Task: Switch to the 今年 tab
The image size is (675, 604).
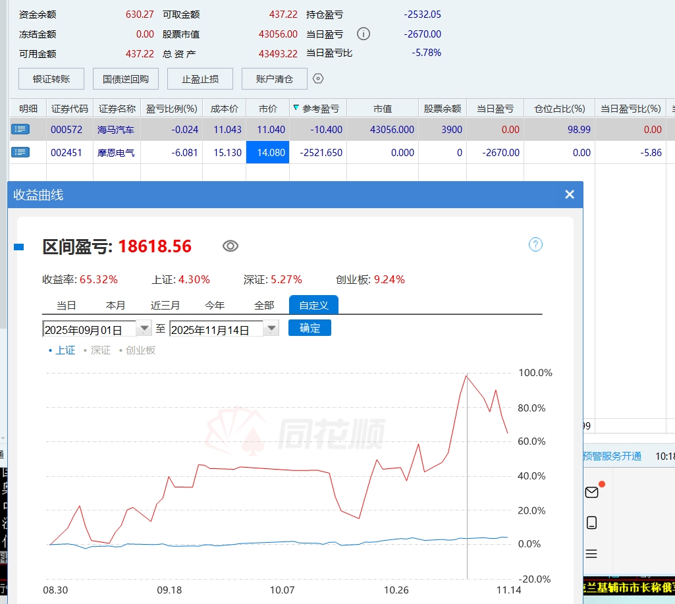Action: (x=215, y=305)
